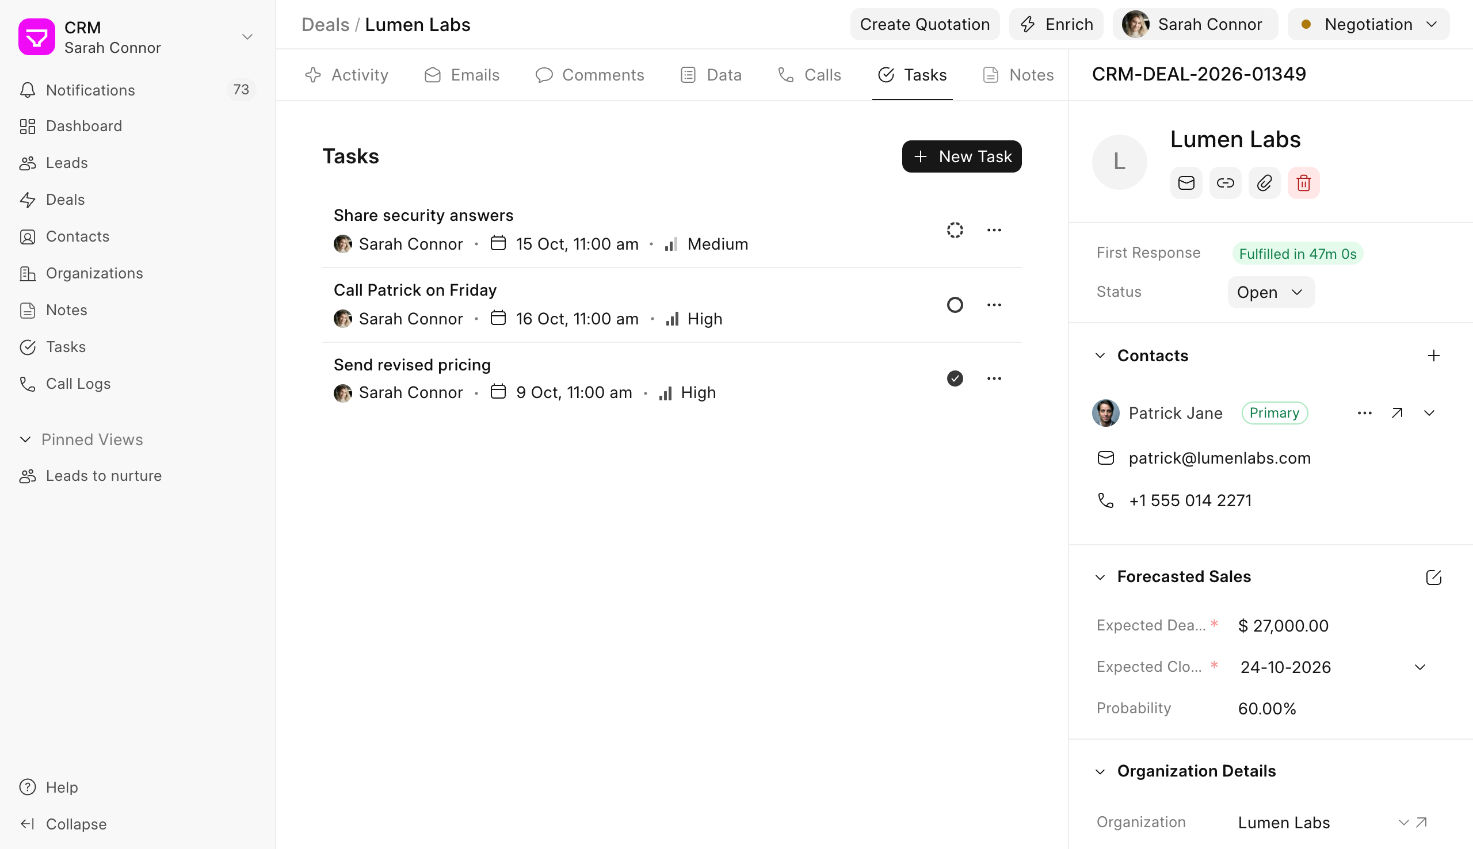Switch to the Emails tab

[x=462, y=75]
